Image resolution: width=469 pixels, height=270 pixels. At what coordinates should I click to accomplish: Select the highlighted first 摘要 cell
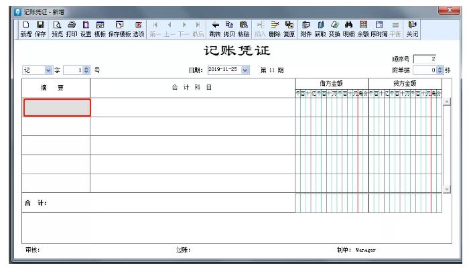click(57, 107)
